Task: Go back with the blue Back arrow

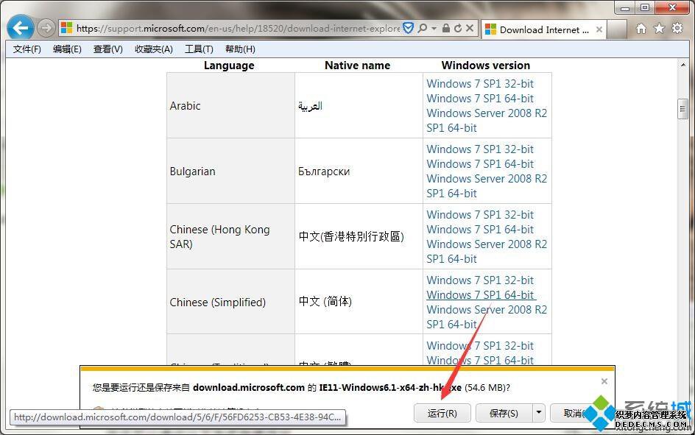Action: 21,28
